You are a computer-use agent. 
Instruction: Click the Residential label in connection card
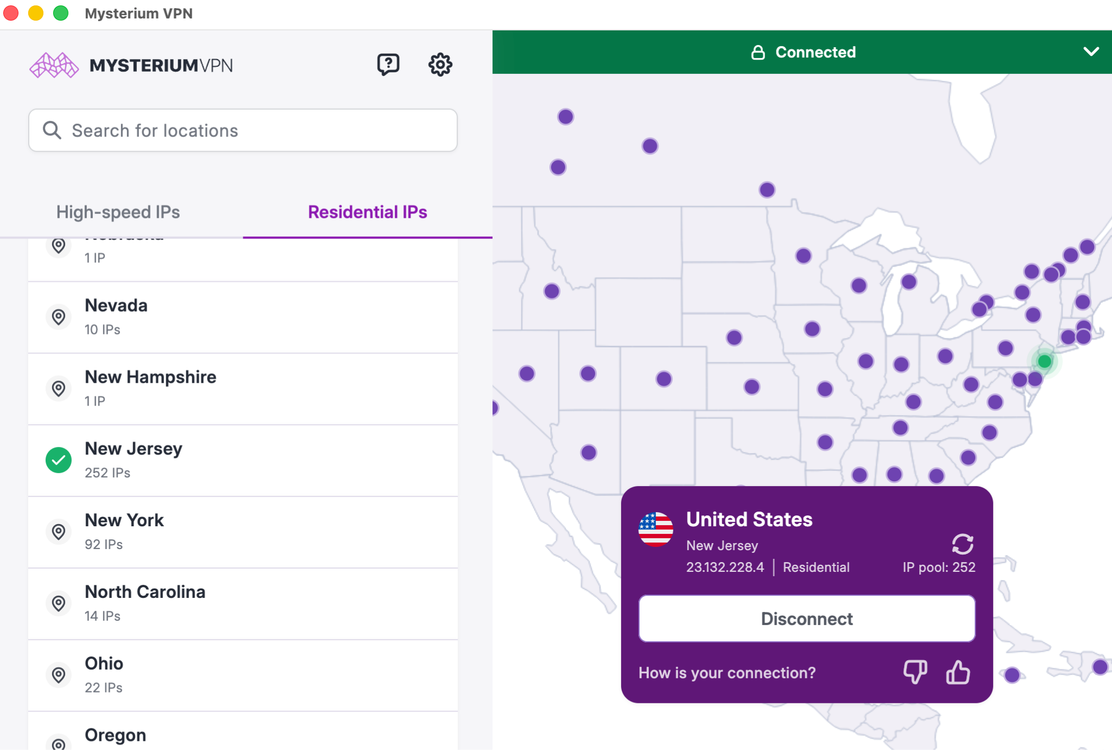tap(816, 567)
